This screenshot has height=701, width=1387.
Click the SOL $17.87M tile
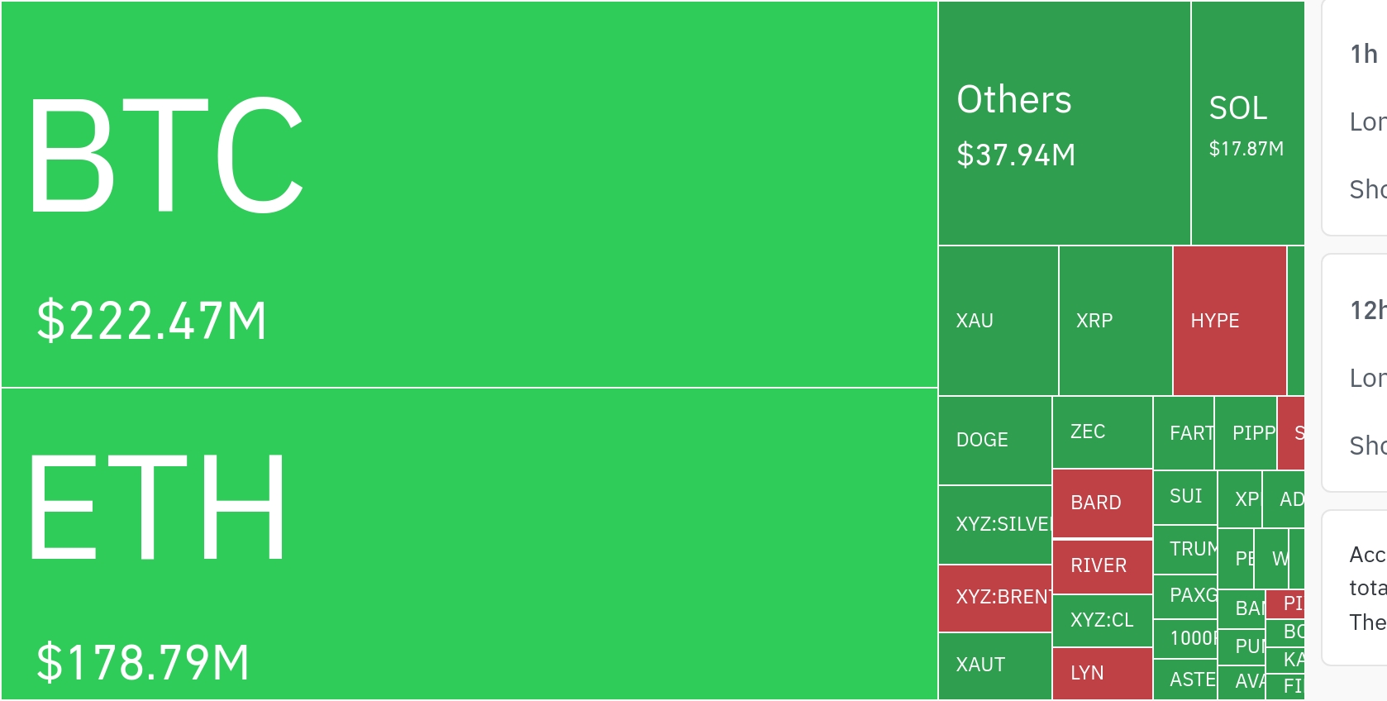(x=1247, y=123)
